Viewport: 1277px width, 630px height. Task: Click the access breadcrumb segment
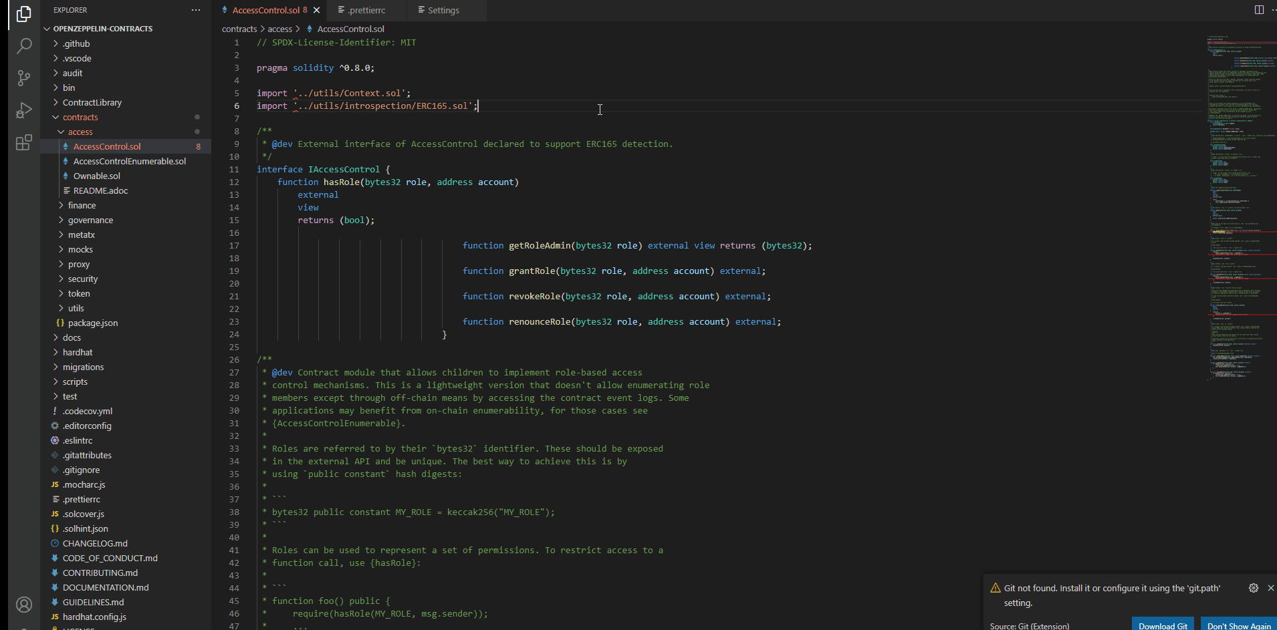tap(280, 29)
